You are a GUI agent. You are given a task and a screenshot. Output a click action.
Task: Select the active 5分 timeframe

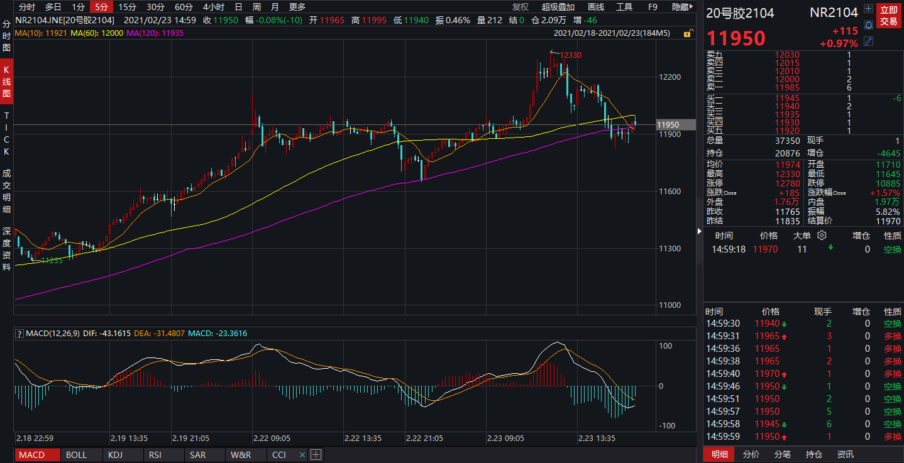coord(101,7)
